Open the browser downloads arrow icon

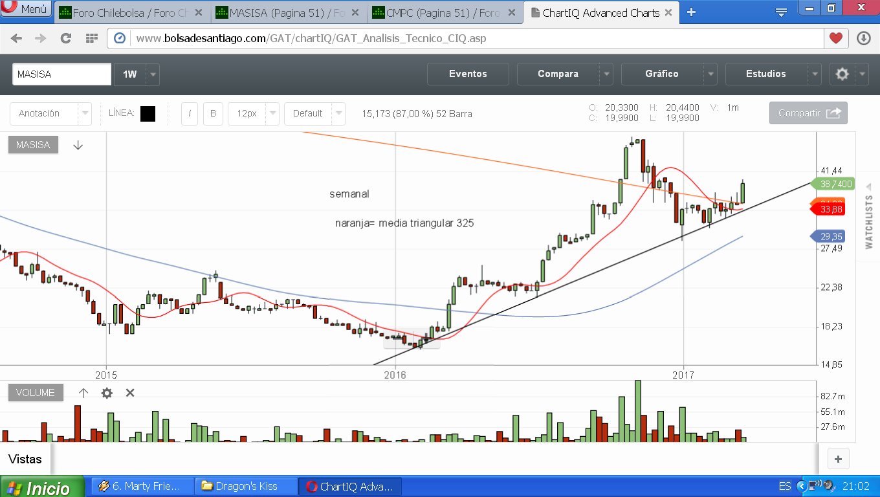click(864, 38)
